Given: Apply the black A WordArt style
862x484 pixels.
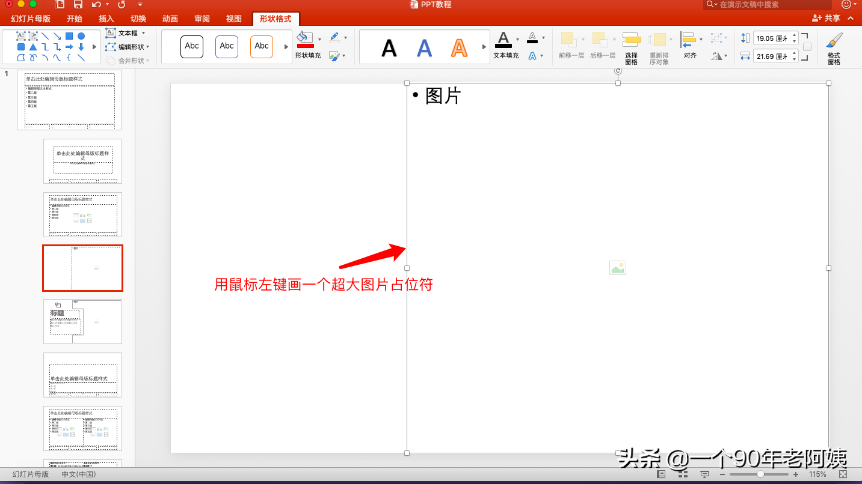Looking at the screenshot, I should tap(389, 47).
